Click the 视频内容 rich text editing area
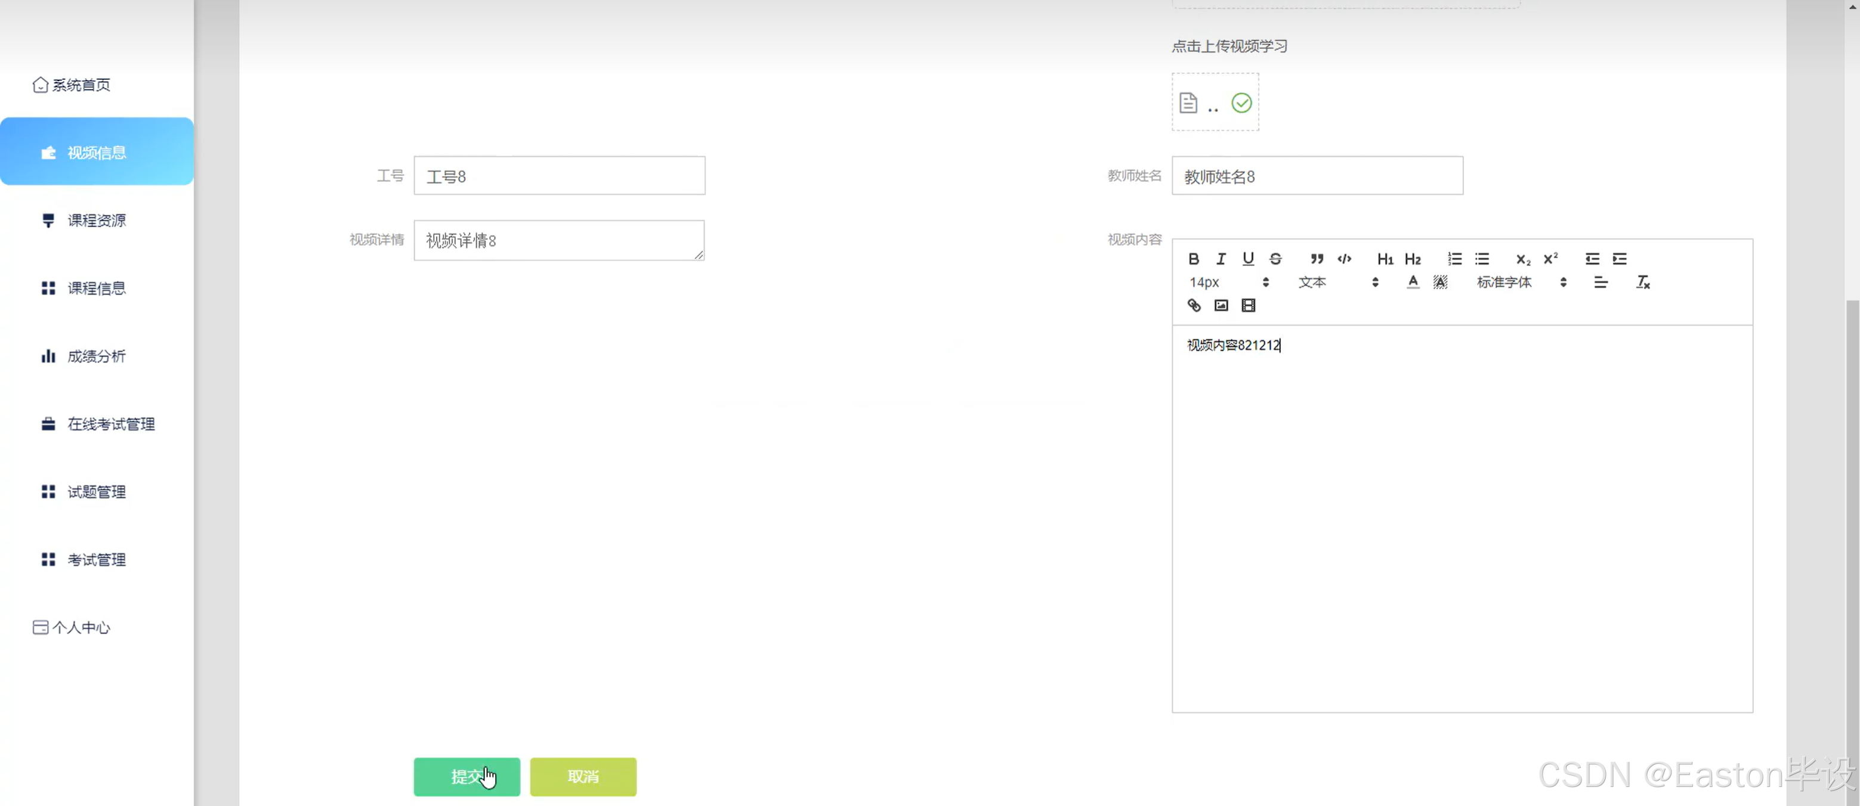1860x806 pixels. click(x=1462, y=518)
